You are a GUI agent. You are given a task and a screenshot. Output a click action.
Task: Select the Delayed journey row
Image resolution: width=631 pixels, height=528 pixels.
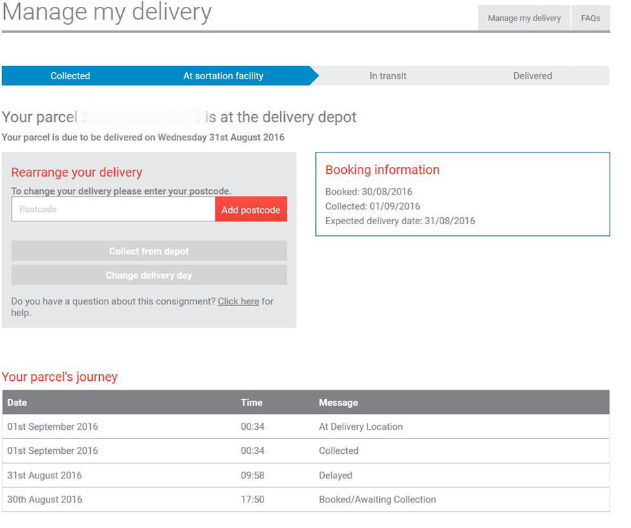335,476
